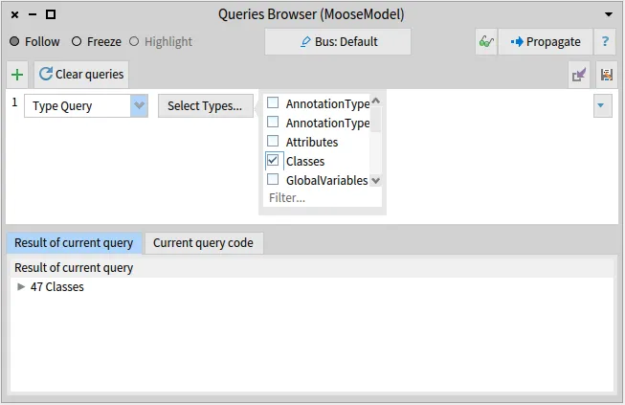
Task: Minimize the Queries Browser window
Action: pos(33,14)
